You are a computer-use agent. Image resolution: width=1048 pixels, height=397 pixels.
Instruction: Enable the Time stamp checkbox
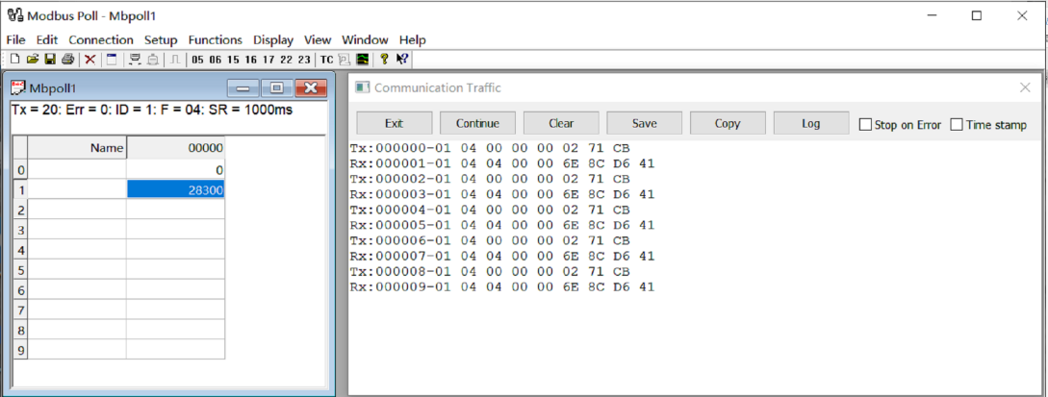pos(957,125)
